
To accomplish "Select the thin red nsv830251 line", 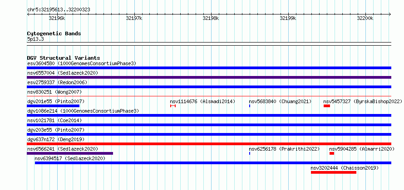I will pos(209,96).
